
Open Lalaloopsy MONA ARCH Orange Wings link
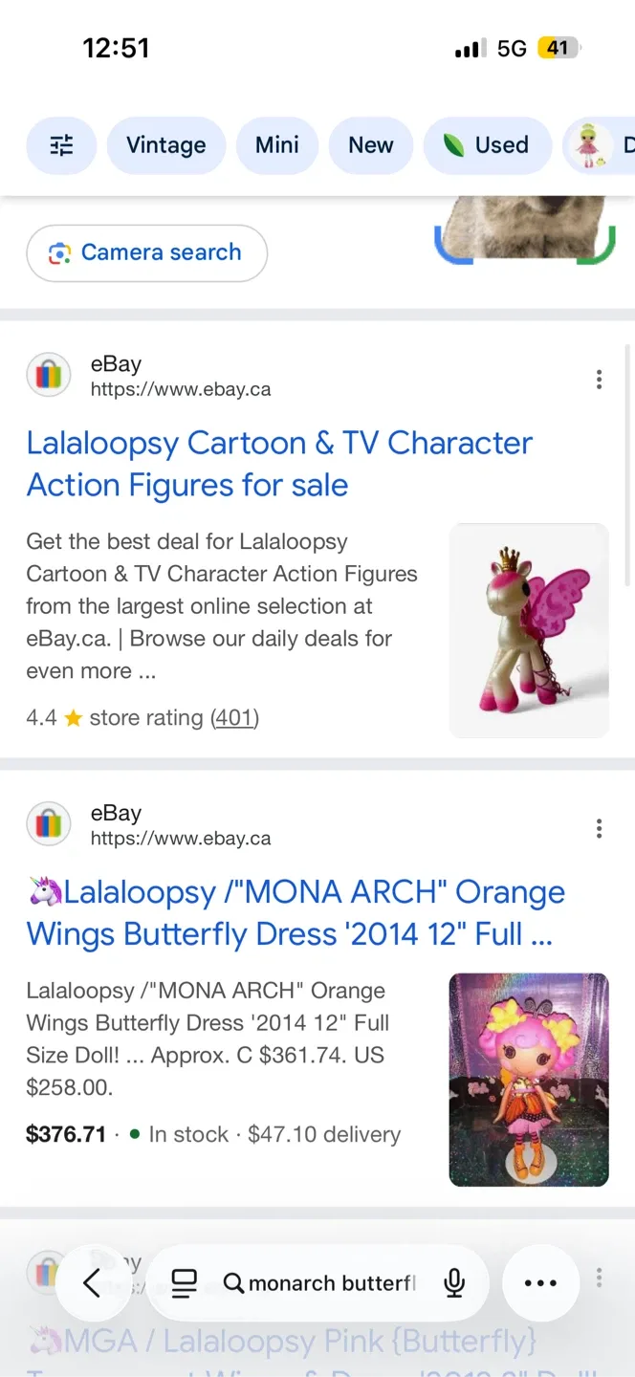[x=296, y=912]
